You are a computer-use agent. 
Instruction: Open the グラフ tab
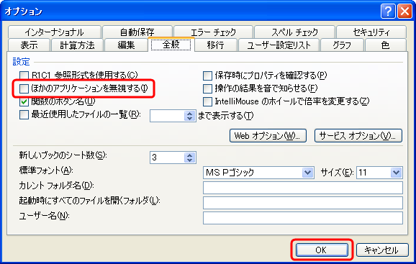pos(342,45)
